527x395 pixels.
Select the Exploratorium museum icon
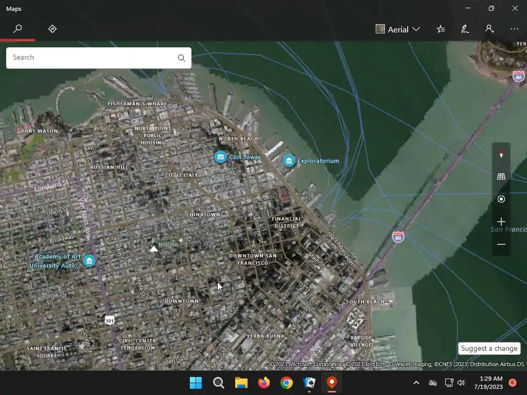(x=289, y=160)
